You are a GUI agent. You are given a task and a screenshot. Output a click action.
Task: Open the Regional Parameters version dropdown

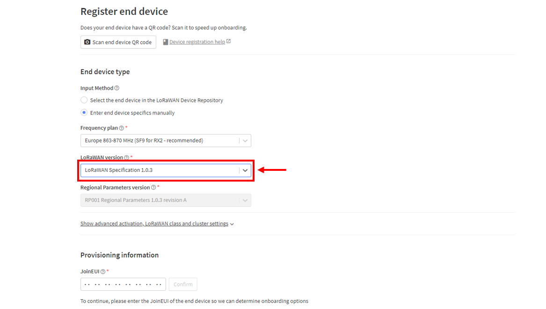coord(166,200)
